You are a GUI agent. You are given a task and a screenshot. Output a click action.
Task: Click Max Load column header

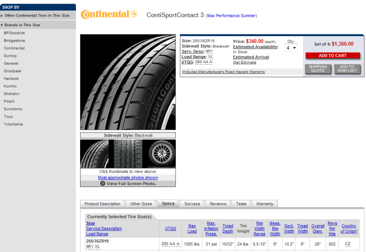coord(192,229)
